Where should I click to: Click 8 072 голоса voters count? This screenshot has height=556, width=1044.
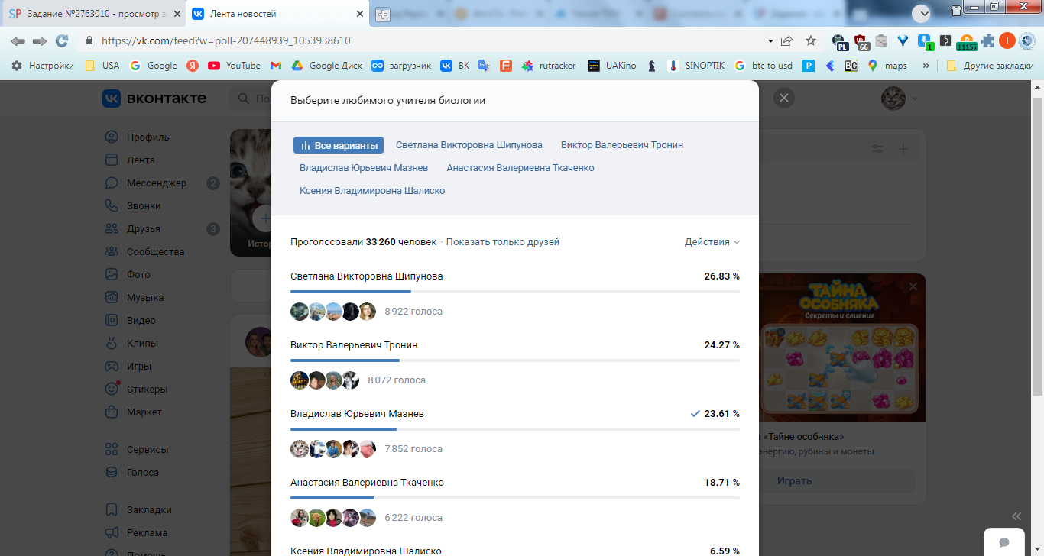click(x=397, y=380)
